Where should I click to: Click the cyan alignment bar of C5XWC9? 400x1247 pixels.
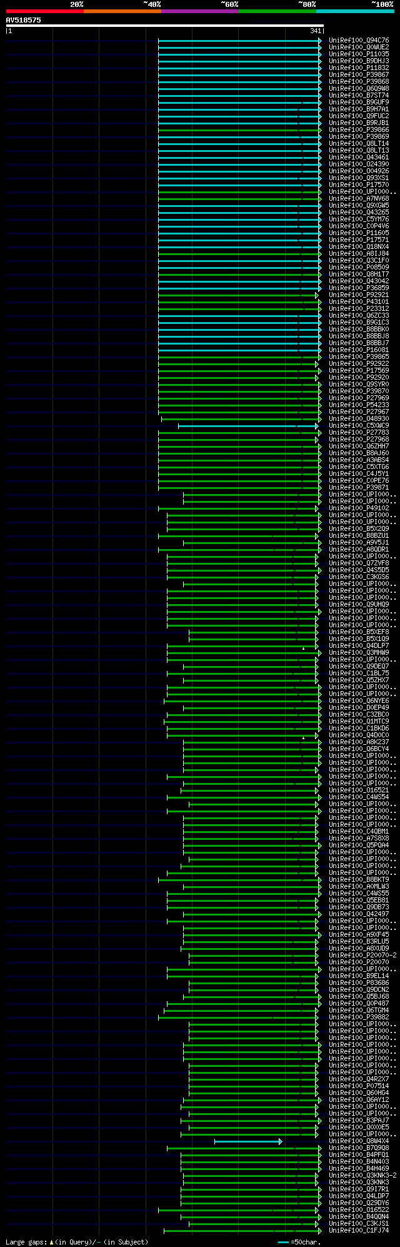[x=248, y=426]
